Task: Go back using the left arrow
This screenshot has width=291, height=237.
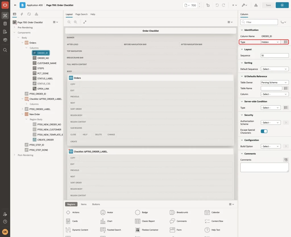Action: point(15,5)
